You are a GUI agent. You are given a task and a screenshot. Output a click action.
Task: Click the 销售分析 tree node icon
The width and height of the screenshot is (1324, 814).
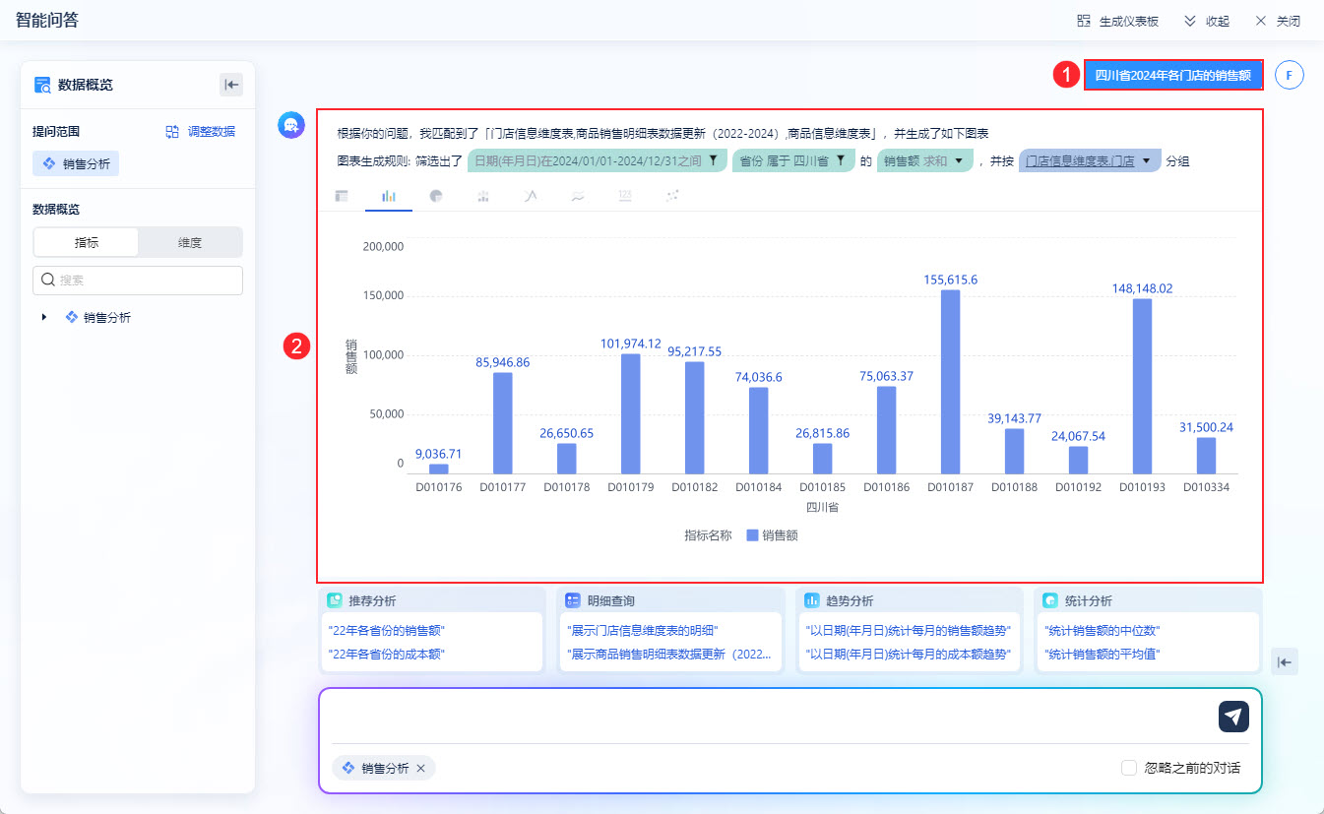(x=71, y=318)
